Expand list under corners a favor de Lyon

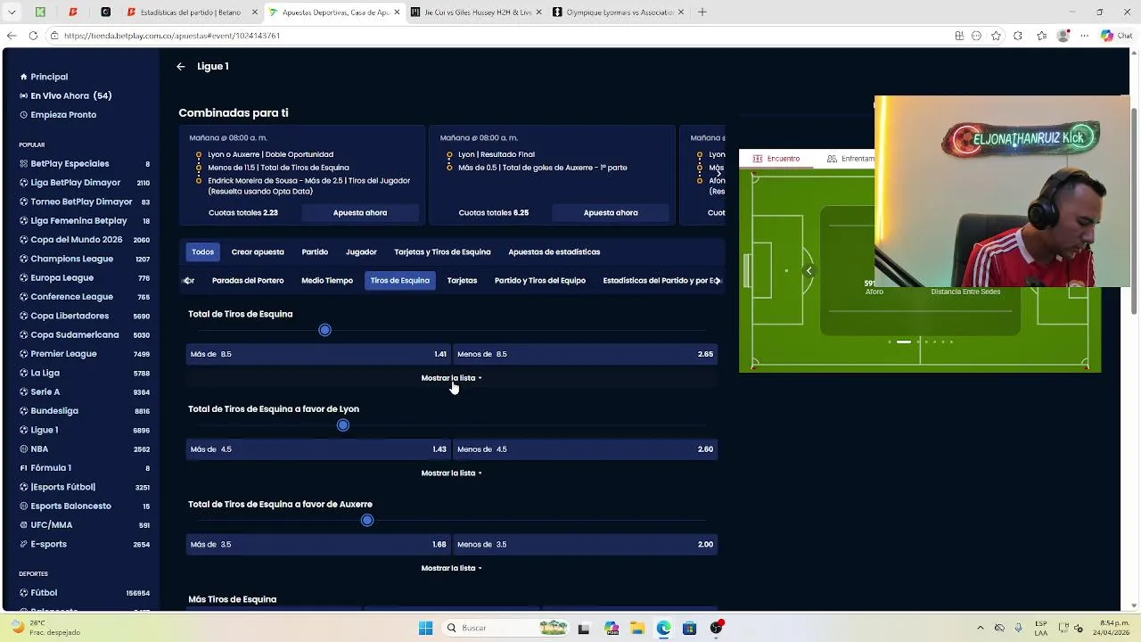click(451, 473)
